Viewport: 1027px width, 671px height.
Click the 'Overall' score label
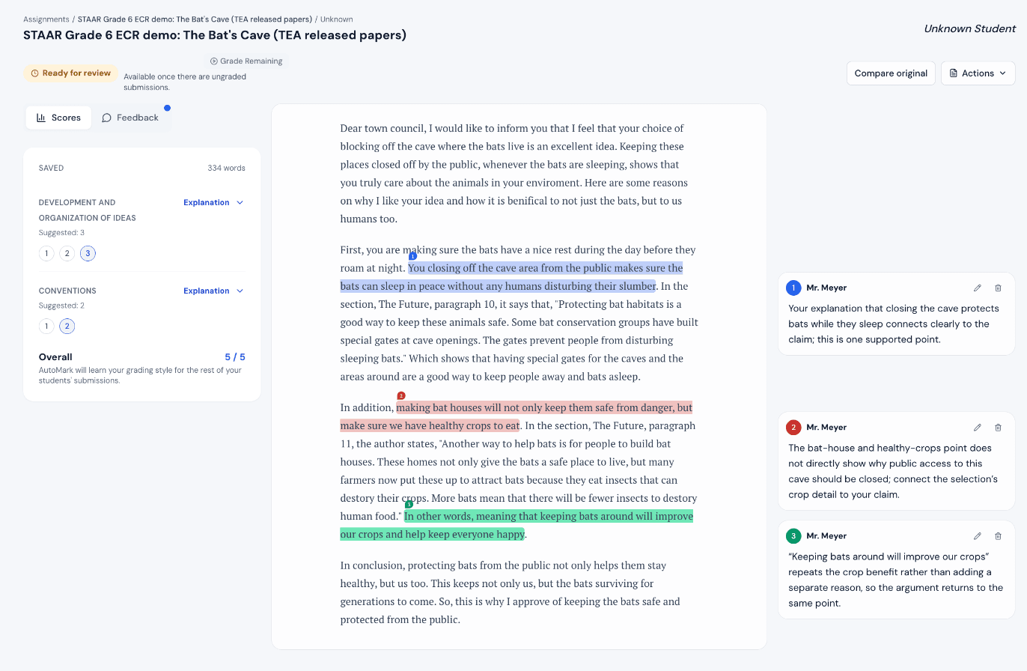[55, 357]
